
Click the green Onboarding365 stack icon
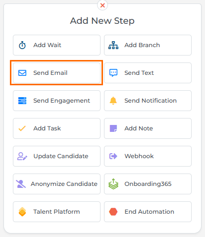click(113, 184)
